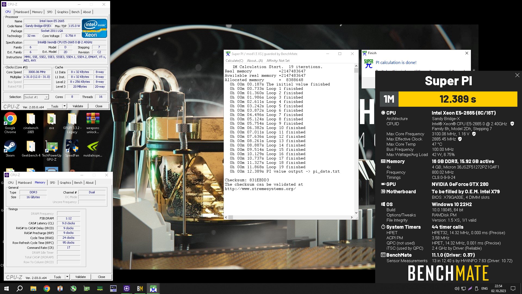Open the cinebench 2003 desktop folder

pos(31,123)
